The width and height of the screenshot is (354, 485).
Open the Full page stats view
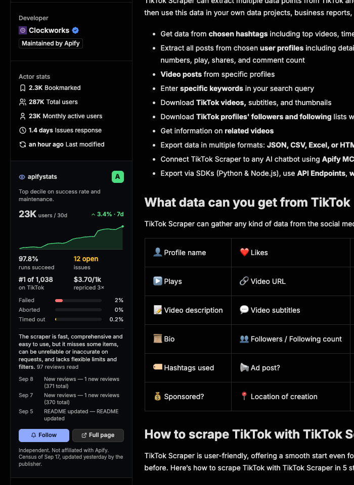[x=98, y=435]
